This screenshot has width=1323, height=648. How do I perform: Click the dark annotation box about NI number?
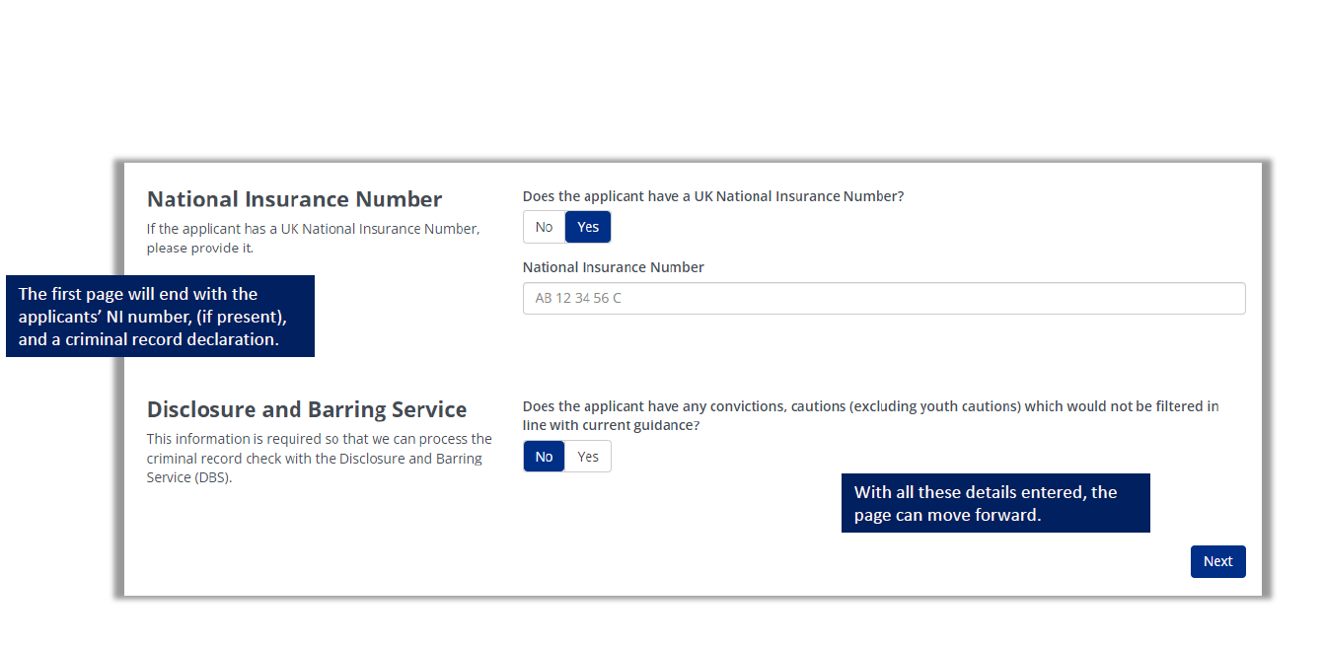tap(160, 316)
